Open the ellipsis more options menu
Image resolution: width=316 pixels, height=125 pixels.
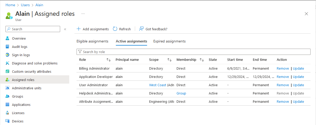pos(83,13)
